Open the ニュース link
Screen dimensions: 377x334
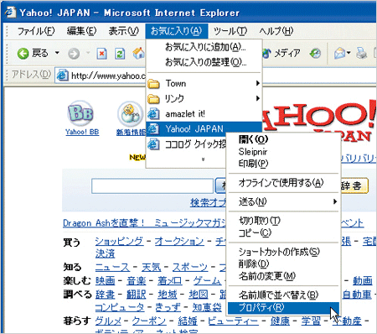(x=112, y=267)
